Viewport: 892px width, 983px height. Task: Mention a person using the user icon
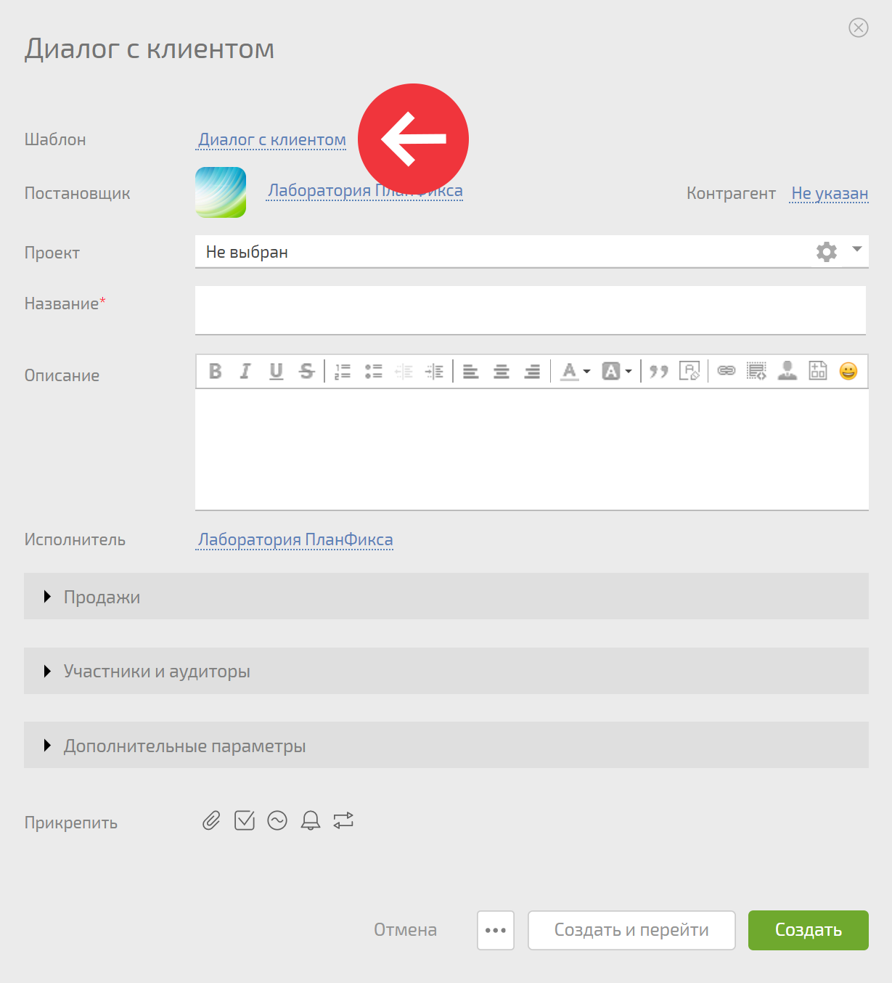pyautogui.click(x=787, y=371)
